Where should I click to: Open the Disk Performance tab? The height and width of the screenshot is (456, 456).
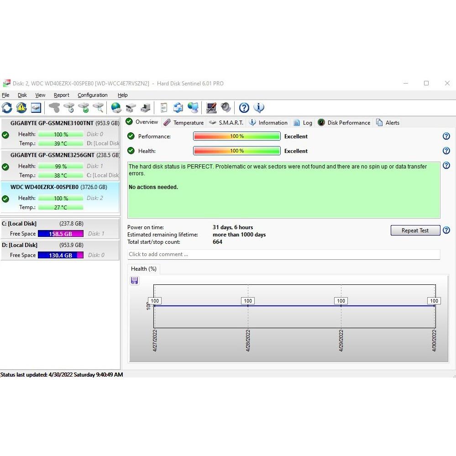tap(344, 122)
